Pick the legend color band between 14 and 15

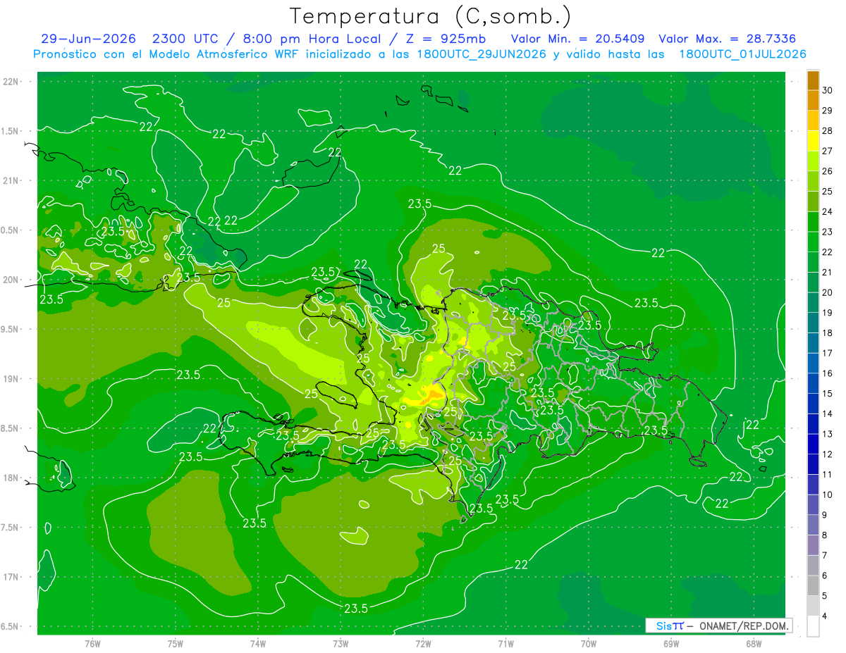[x=813, y=404]
